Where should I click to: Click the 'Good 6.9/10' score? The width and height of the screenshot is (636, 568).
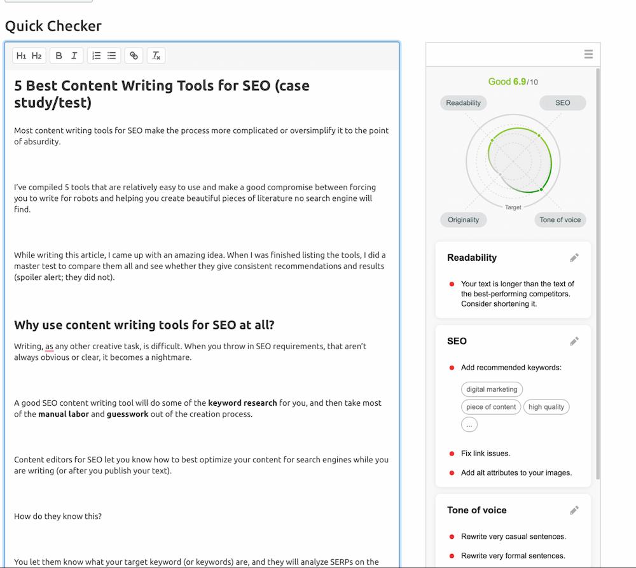513,81
